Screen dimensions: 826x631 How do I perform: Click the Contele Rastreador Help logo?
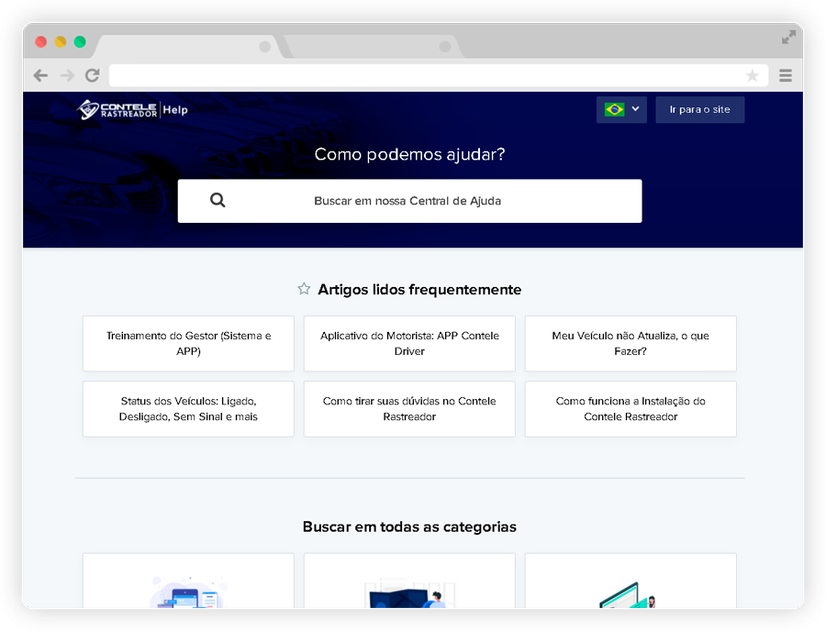(132, 109)
